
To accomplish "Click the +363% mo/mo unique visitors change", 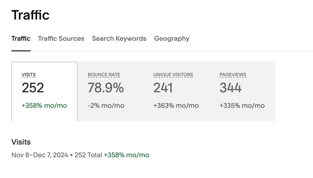I will click(176, 105).
